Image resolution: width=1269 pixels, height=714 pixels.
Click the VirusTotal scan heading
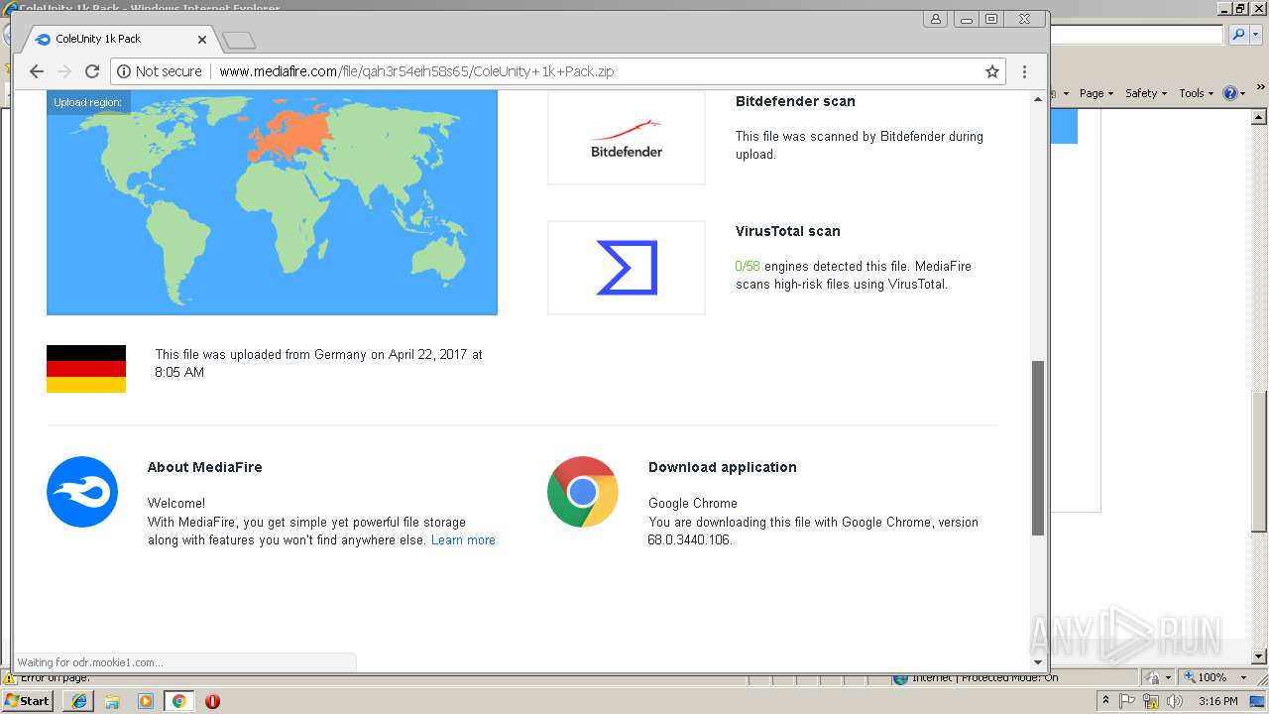[x=788, y=231]
